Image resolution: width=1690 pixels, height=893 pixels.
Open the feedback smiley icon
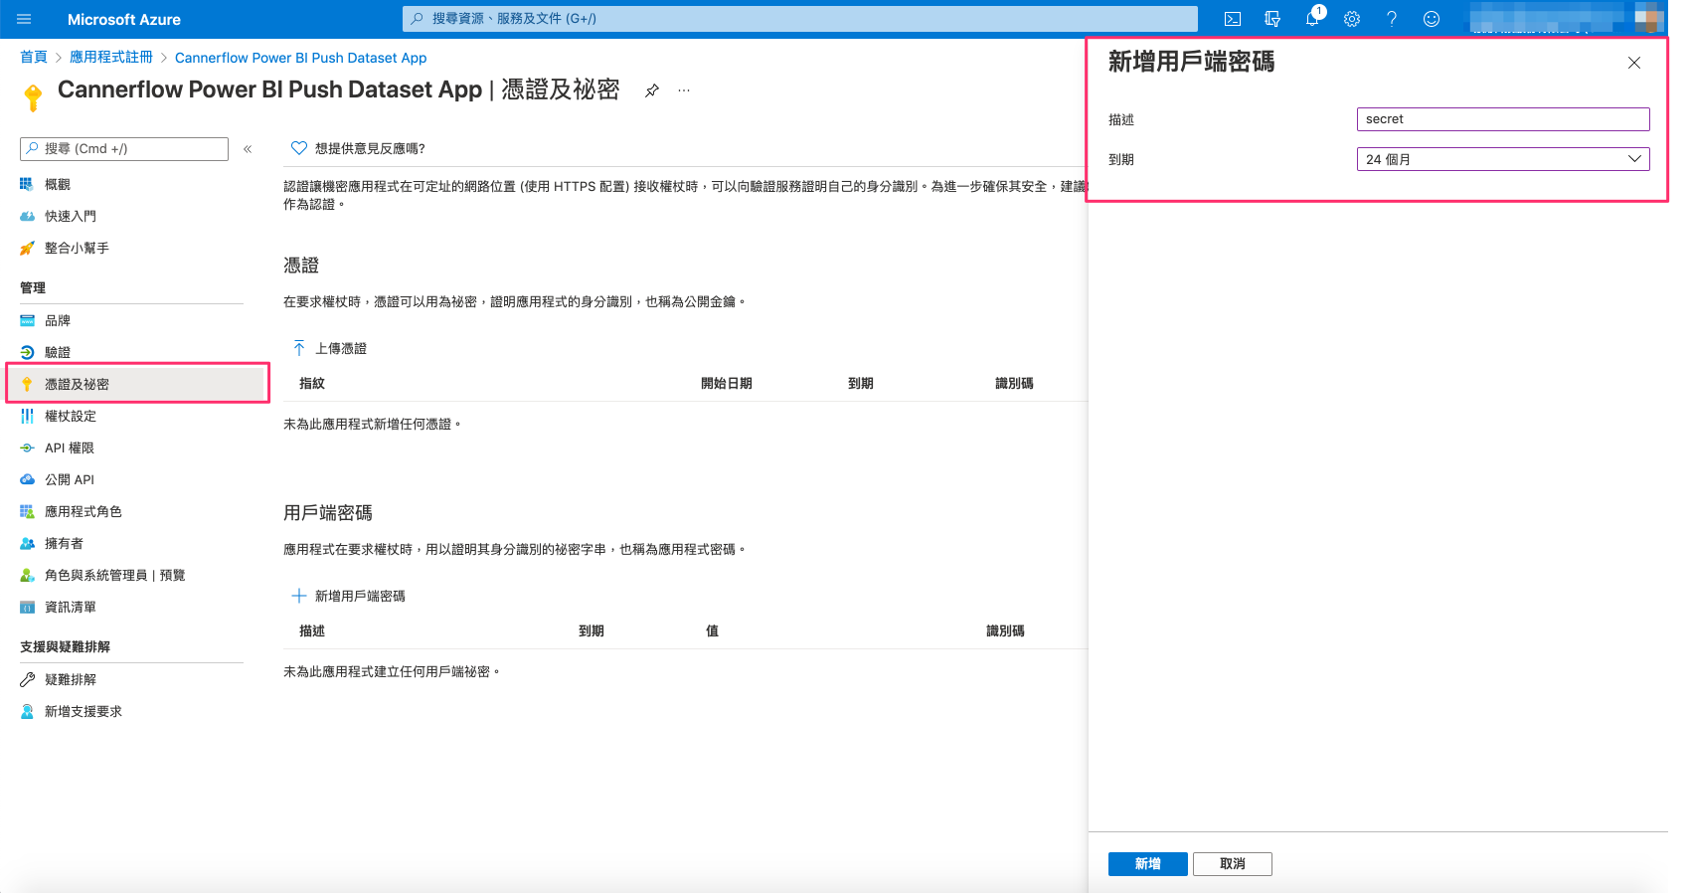tap(1432, 19)
